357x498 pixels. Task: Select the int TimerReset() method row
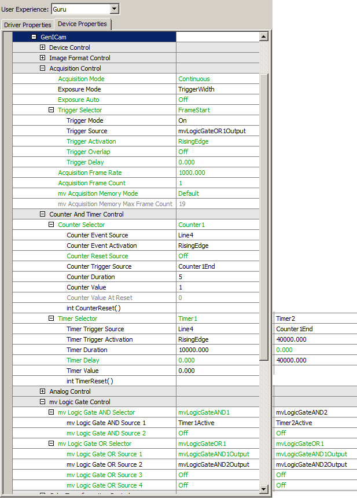(90, 381)
